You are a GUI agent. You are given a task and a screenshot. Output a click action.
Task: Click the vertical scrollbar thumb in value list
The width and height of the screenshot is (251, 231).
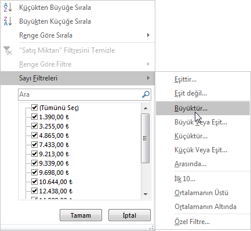point(145,138)
